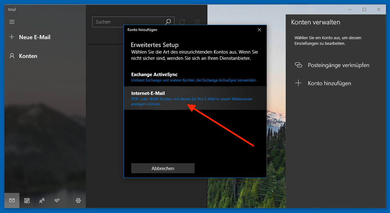
Task: Click Posteingänge verknüpfen
Action: pyautogui.click(x=338, y=65)
